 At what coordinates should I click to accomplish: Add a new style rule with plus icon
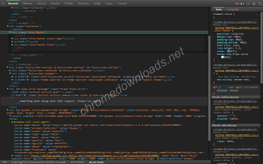252,14
